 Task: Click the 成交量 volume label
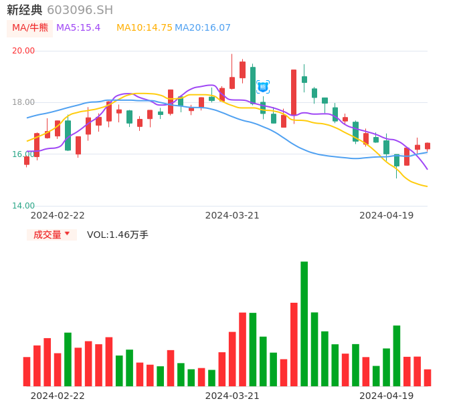coord(47,235)
